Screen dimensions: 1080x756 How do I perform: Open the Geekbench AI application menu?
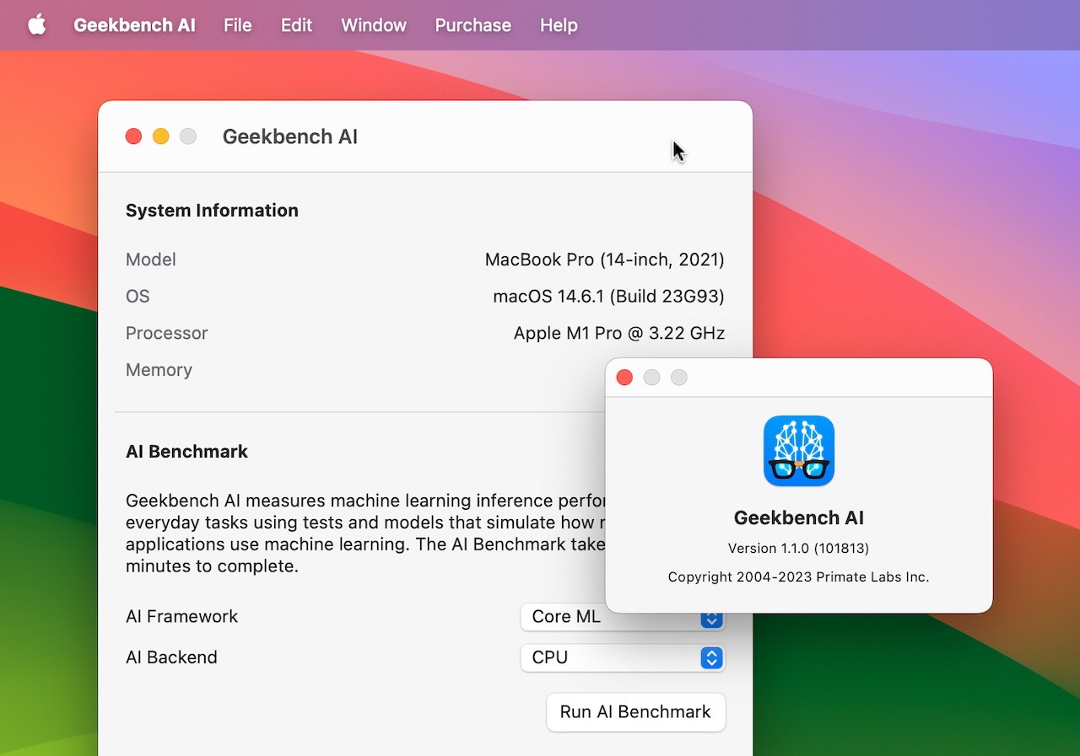[134, 25]
